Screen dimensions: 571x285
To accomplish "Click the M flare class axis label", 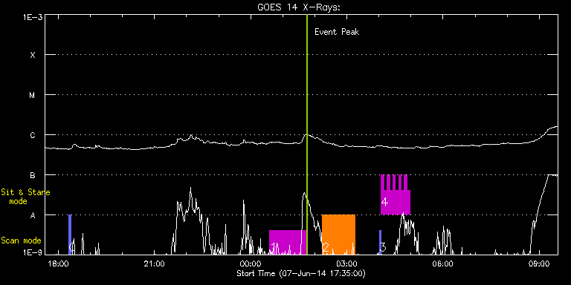I will (x=33, y=95).
